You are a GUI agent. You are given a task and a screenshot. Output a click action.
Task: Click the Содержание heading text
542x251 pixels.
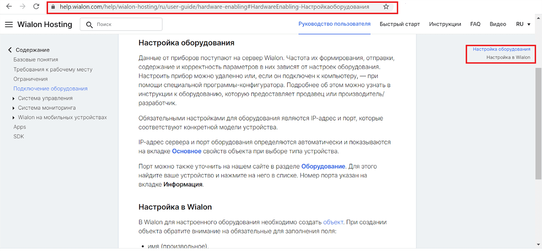coord(33,50)
